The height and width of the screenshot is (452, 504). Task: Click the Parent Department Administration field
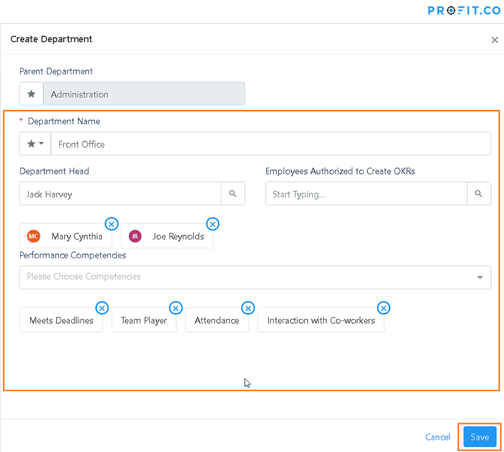[144, 94]
